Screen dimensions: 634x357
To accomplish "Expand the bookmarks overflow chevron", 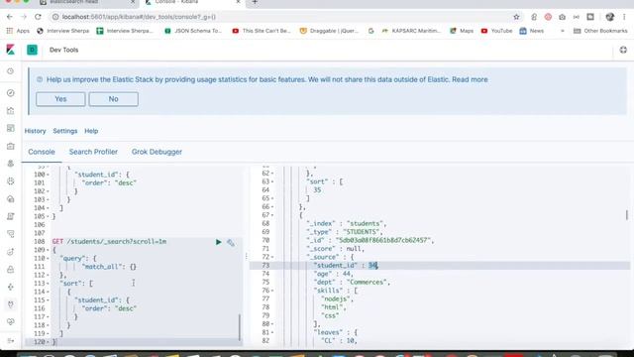I will (562, 31).
